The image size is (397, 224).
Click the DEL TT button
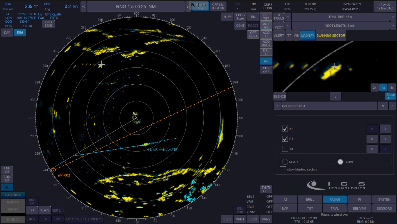coord(266,52)
